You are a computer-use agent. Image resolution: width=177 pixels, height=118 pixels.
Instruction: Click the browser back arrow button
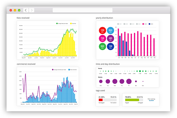click(26, 10)
